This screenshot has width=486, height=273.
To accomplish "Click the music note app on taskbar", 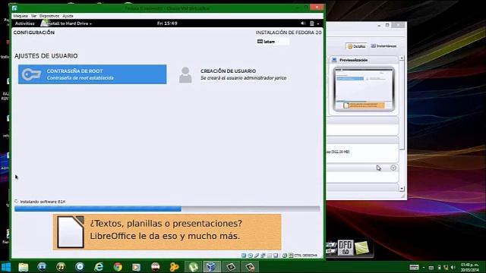I will point(61,267).
